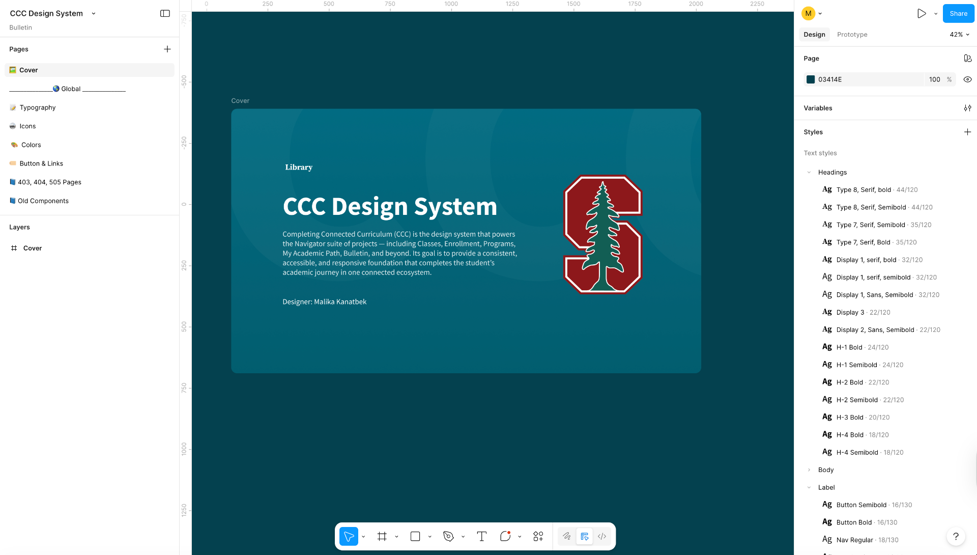Open shape tool options chevron

pyautogui.click(x=429, y=537)
